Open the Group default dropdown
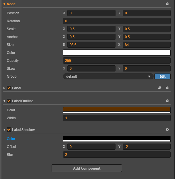This screenshot has width=175, height=179. click(x=108, y=76)
